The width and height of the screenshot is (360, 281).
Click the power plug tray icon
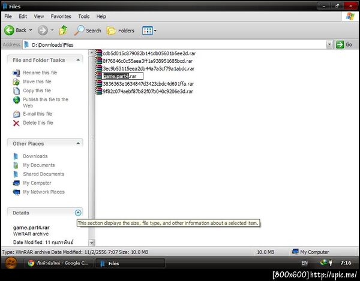[x=331, y=262]
